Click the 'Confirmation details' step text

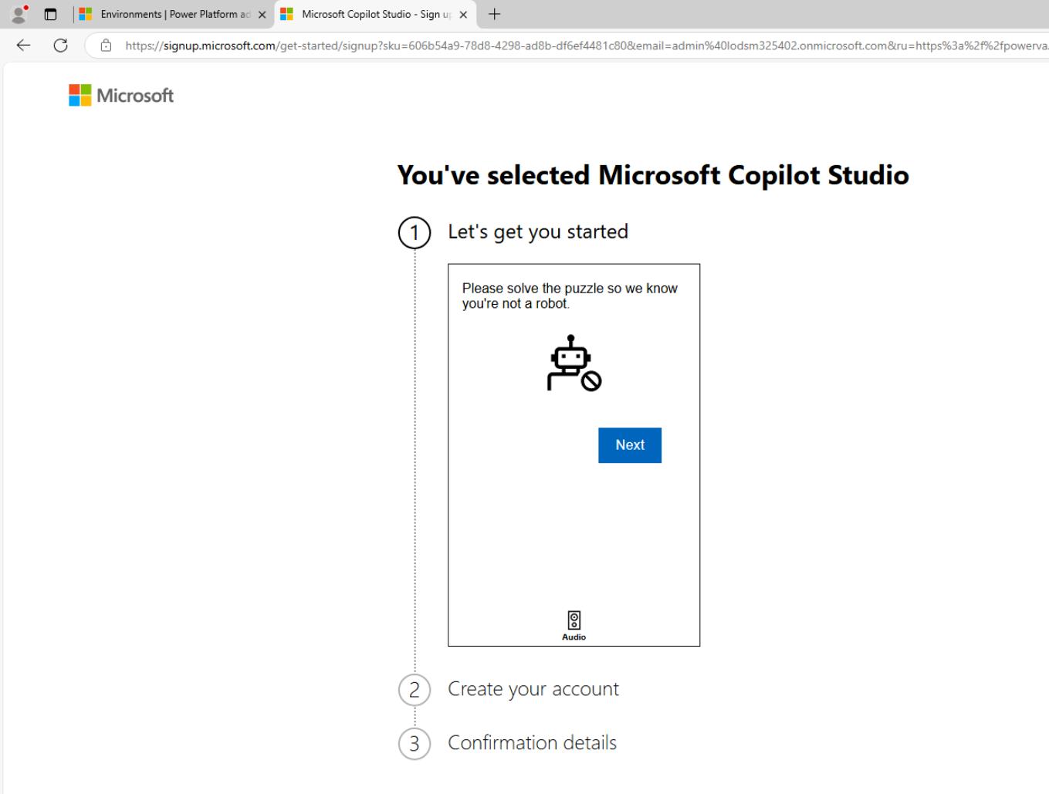[533, 742]
